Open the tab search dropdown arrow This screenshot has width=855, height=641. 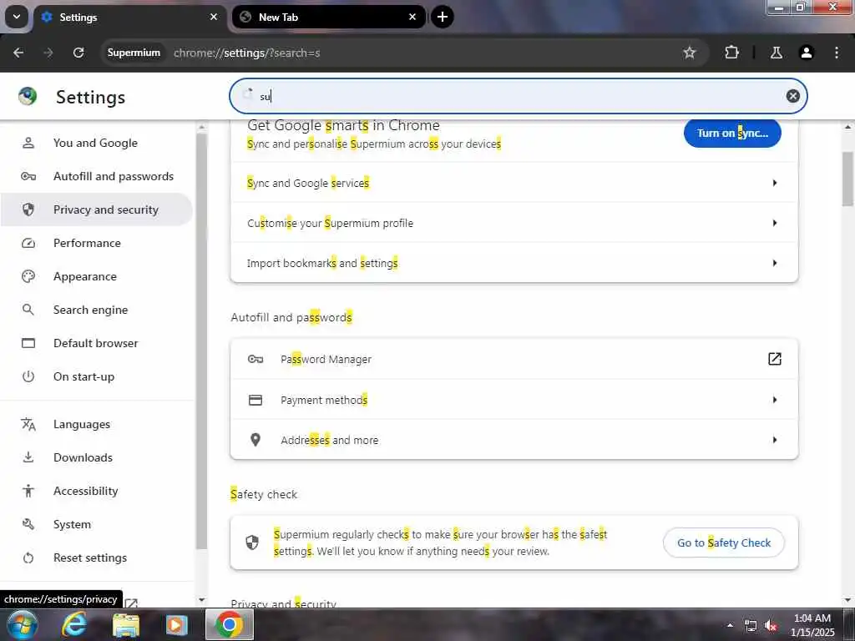pyautogui.click(x=17, y=17)
